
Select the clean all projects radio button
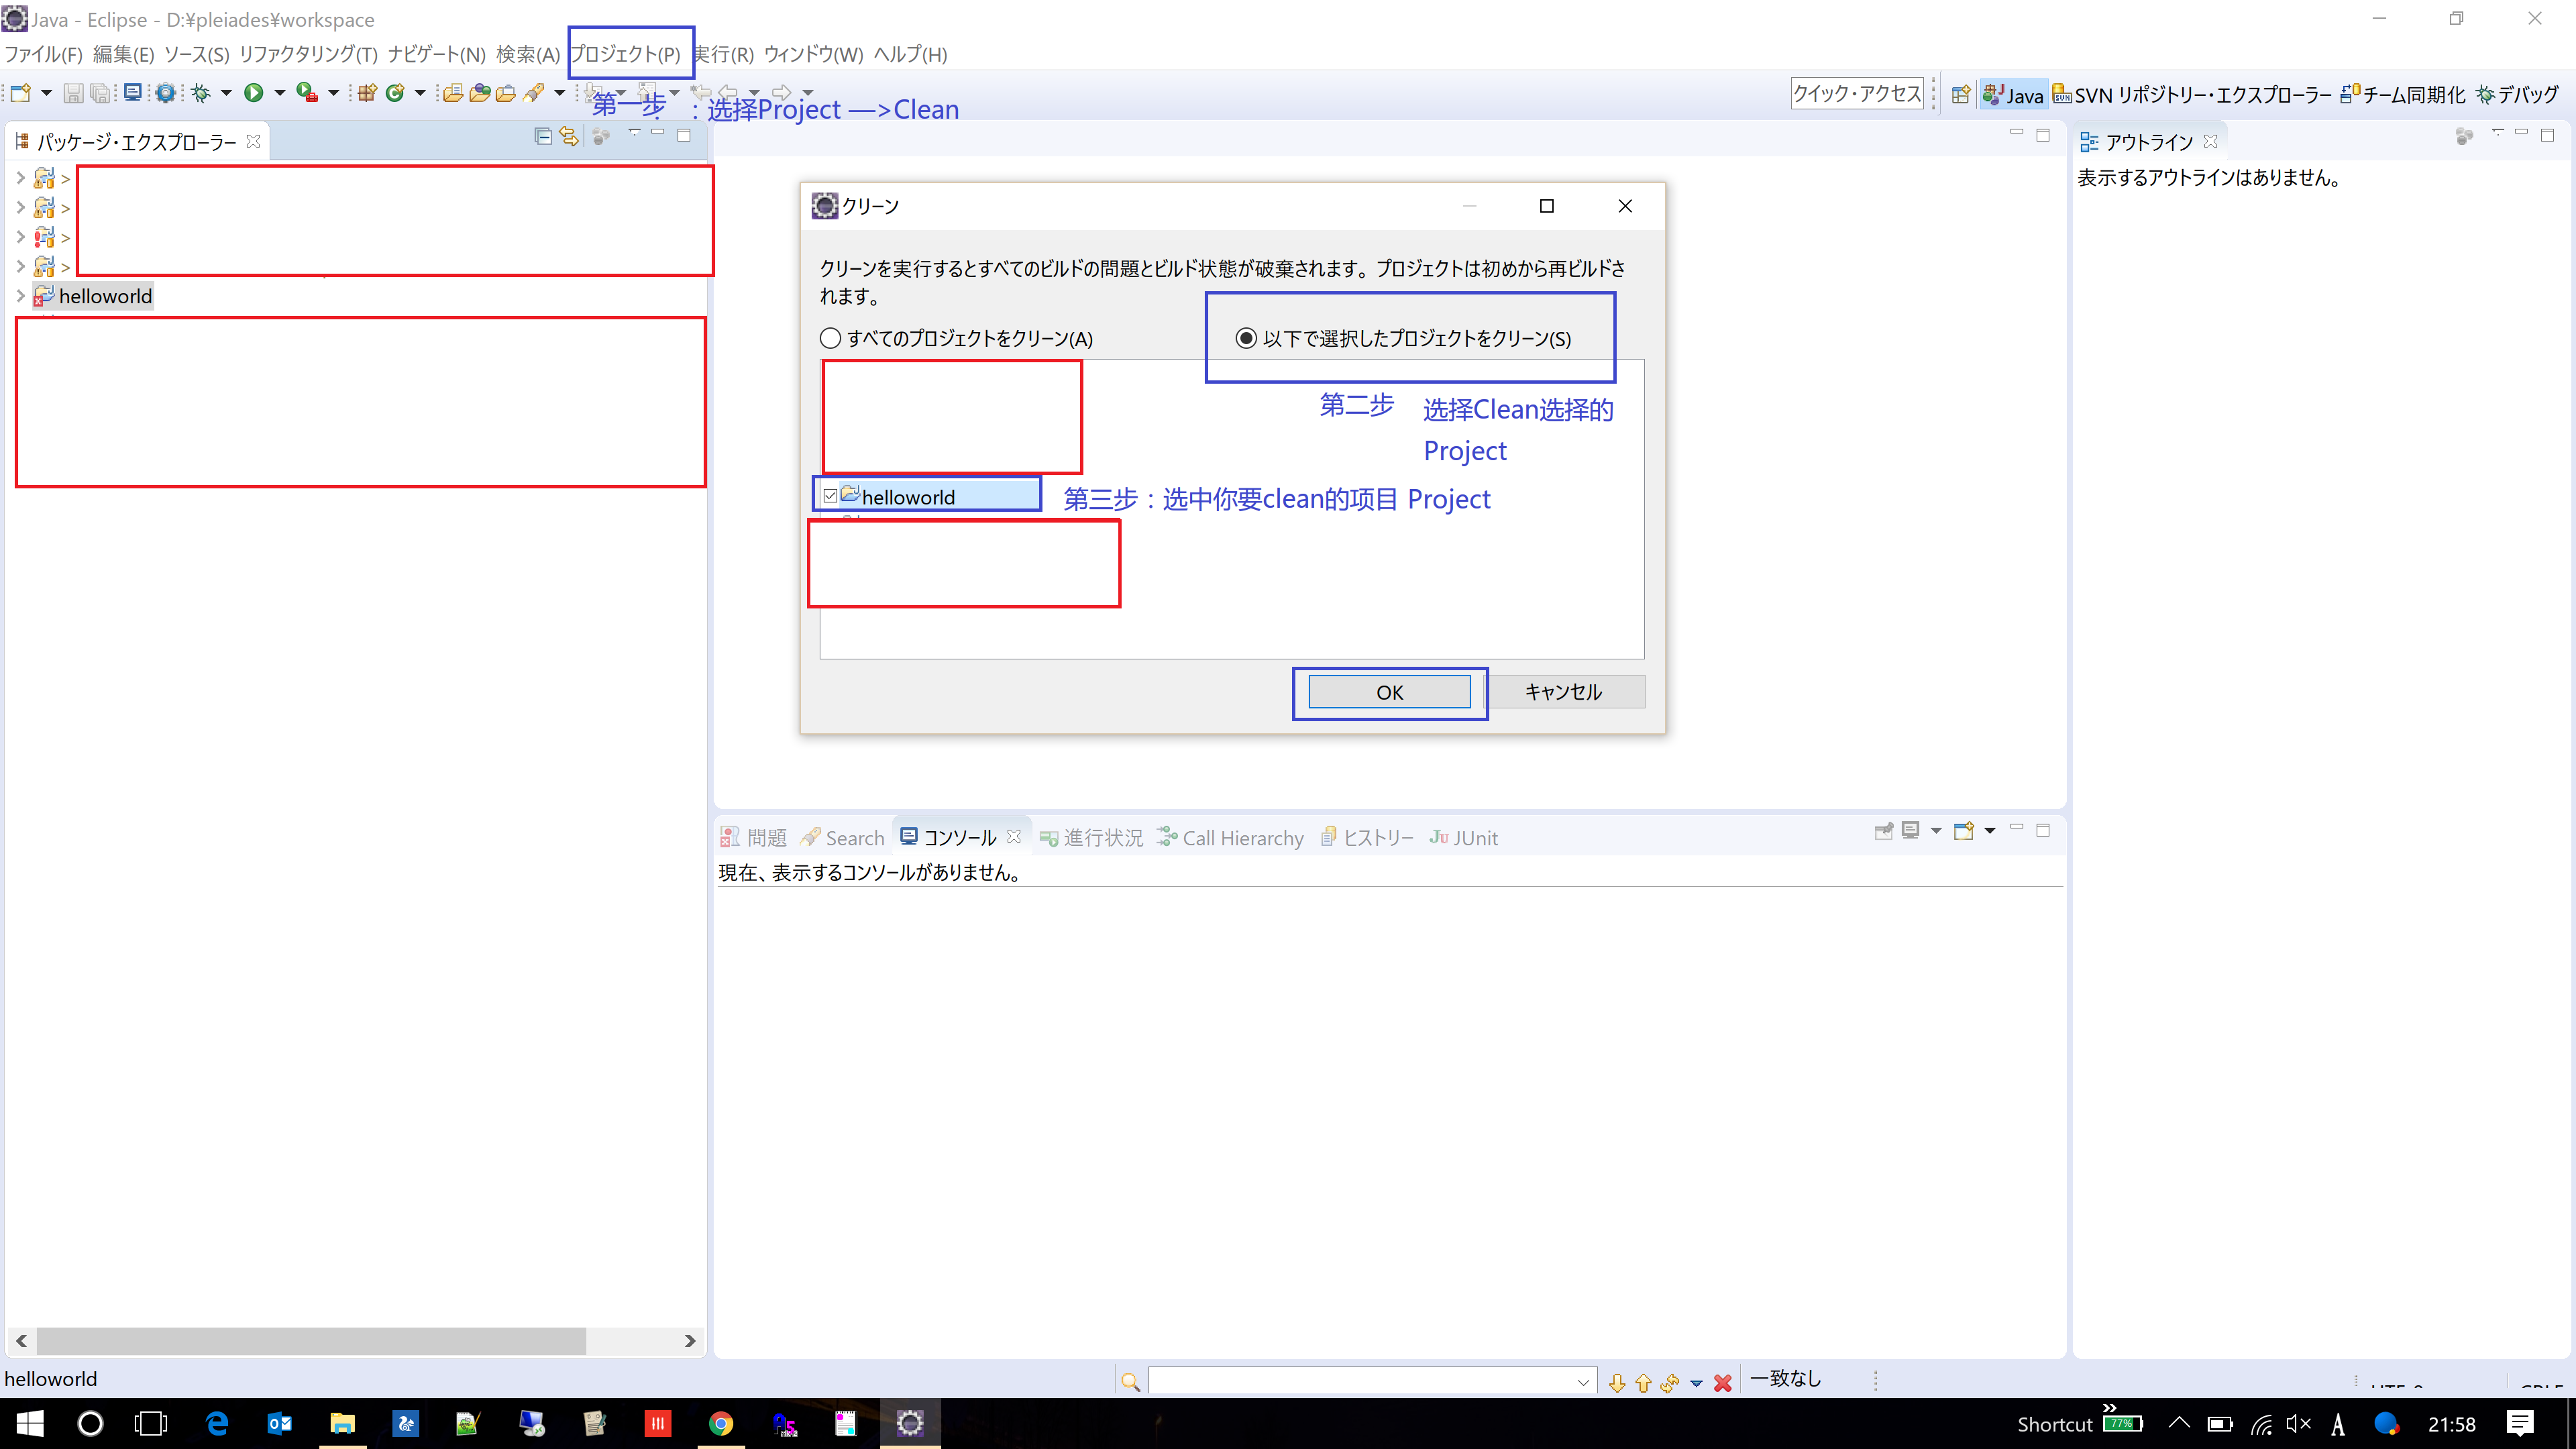(x=830, y=338)
